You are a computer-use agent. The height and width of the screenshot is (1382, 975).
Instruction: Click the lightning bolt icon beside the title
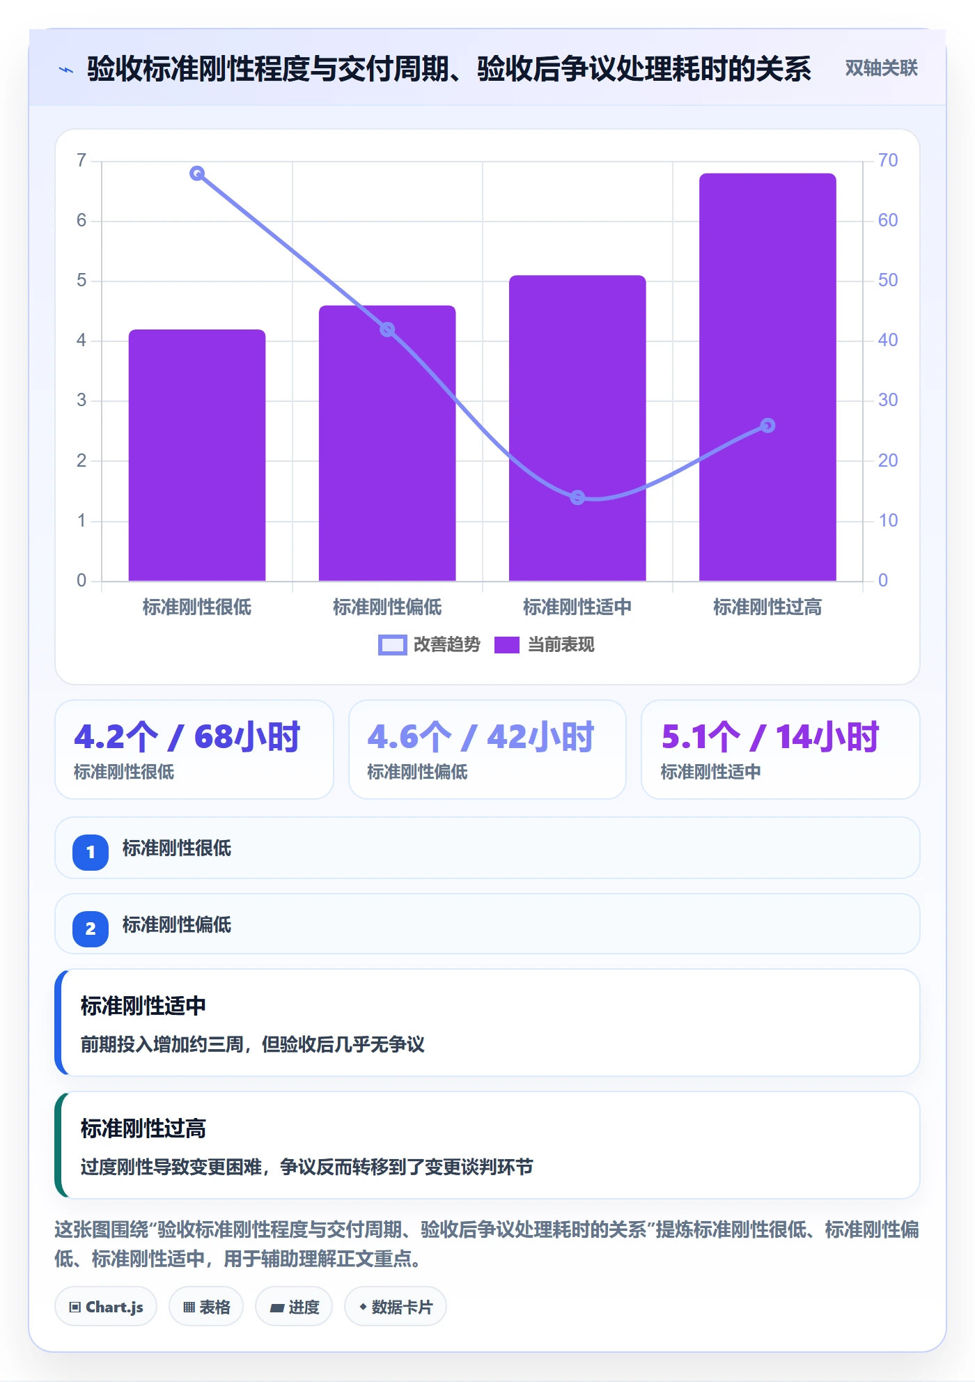66,70
